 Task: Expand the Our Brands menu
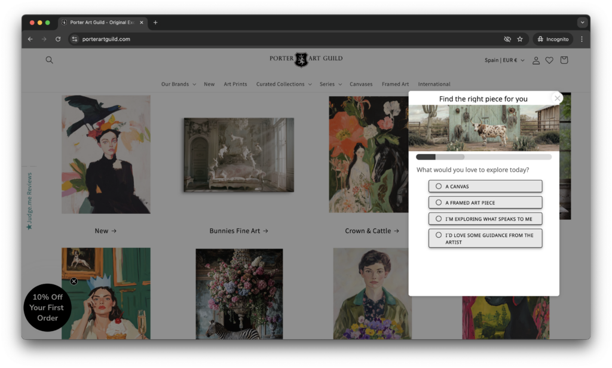178,84
